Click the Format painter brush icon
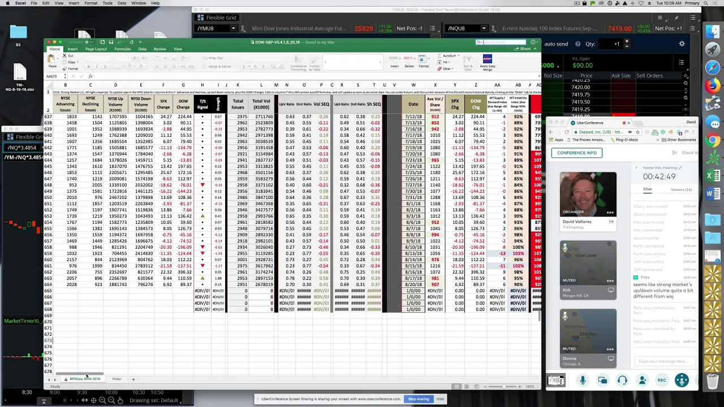The image size is (724, 407). tap(64, 68)
